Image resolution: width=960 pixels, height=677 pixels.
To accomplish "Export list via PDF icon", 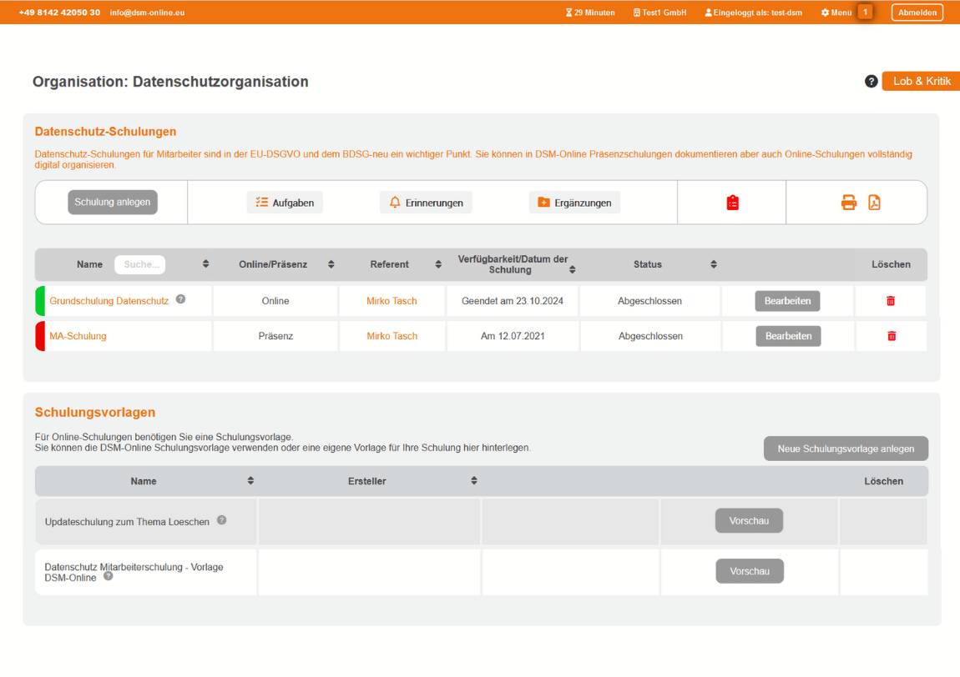I will [x=874, y=203].
